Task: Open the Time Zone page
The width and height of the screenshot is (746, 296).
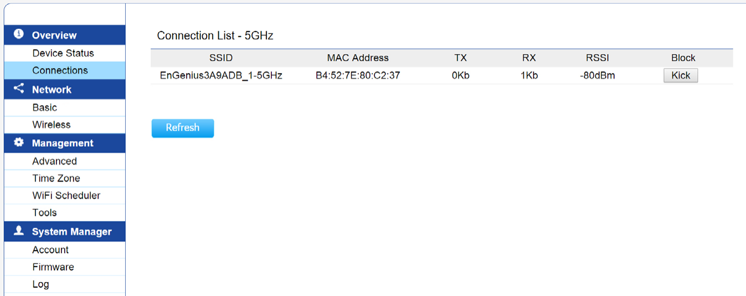Action: pyautogui.click(x=56, y=178)
